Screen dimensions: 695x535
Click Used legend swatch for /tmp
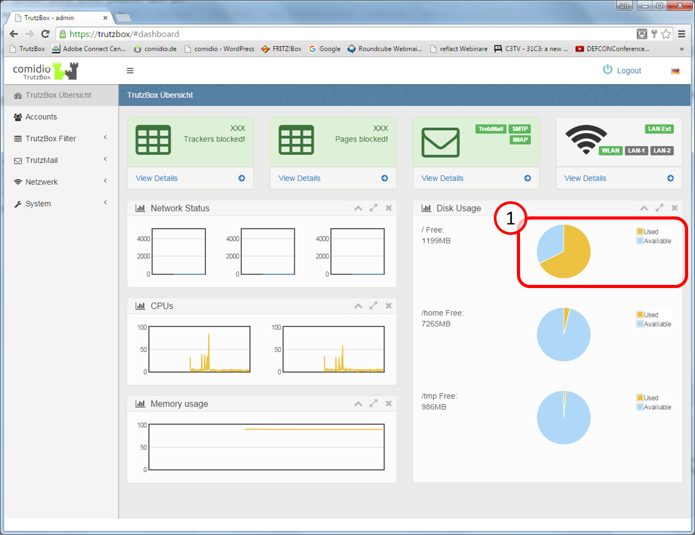[640, 398]
